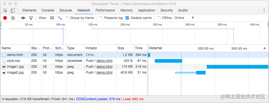Select the image1.jpg request row
The width and height of the screenshot is (269, 103).
coord(134,67)
